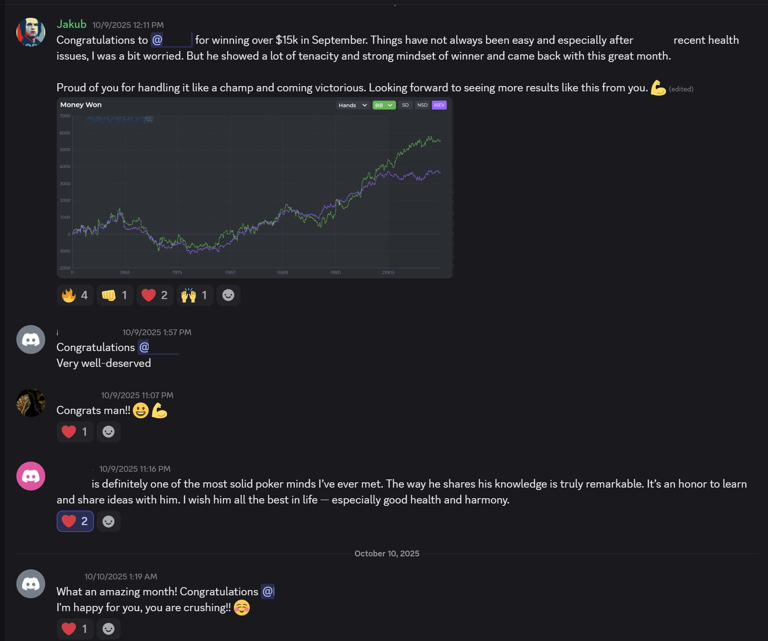Toggle the raised hands reaction
The width and height of the screenshot is (768, 641).
195,295
